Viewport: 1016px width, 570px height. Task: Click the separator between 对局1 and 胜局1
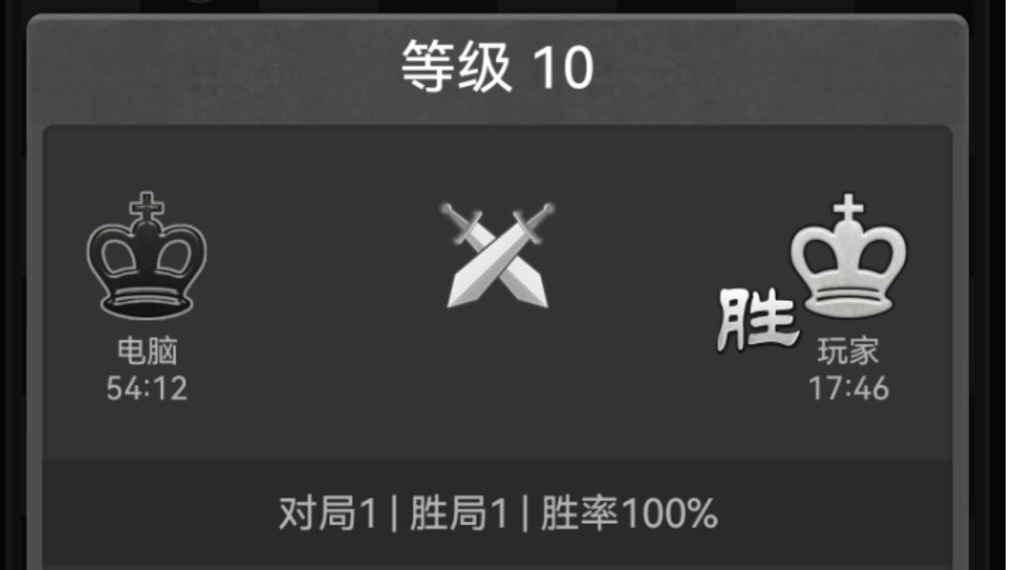point(393,515)
